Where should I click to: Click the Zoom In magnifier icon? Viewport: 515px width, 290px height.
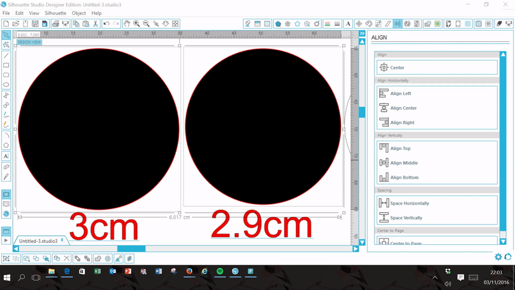click(x=136, y=24)
